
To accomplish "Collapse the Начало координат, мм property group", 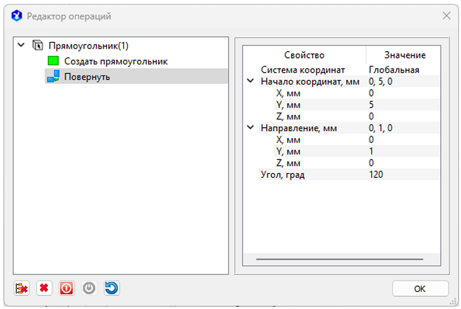I will pos(250,81).
